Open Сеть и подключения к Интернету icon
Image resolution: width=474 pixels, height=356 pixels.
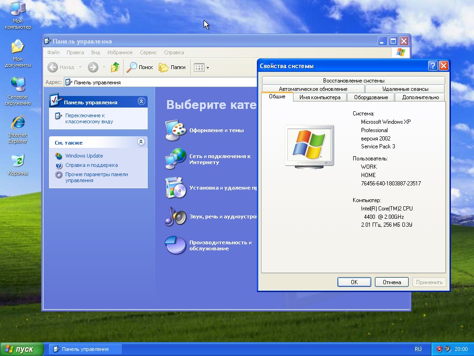click(175, 159)
